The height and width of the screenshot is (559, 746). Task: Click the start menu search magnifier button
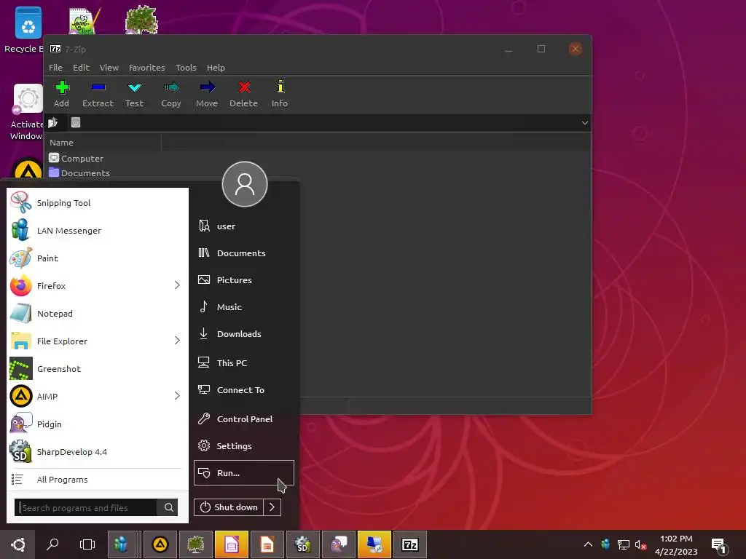(x=169, y=507)
